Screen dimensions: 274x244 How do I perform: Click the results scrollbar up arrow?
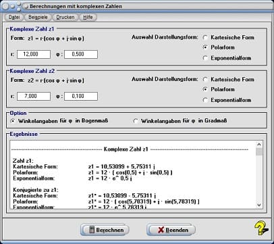[259, 144]
